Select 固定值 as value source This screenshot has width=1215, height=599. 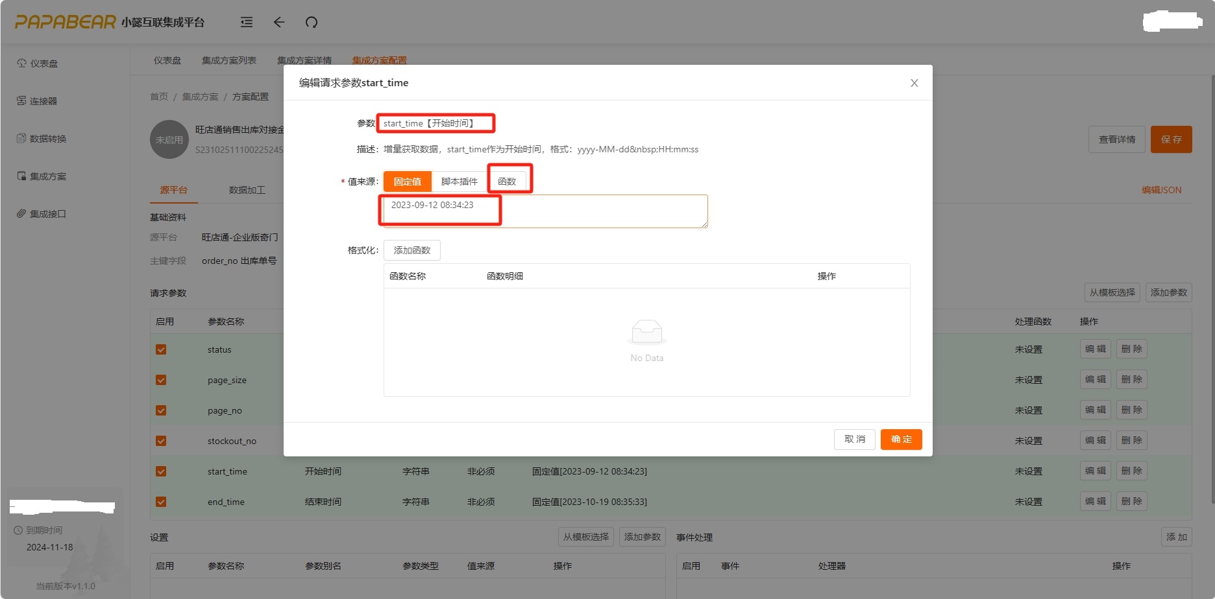(x=407, y=182)
